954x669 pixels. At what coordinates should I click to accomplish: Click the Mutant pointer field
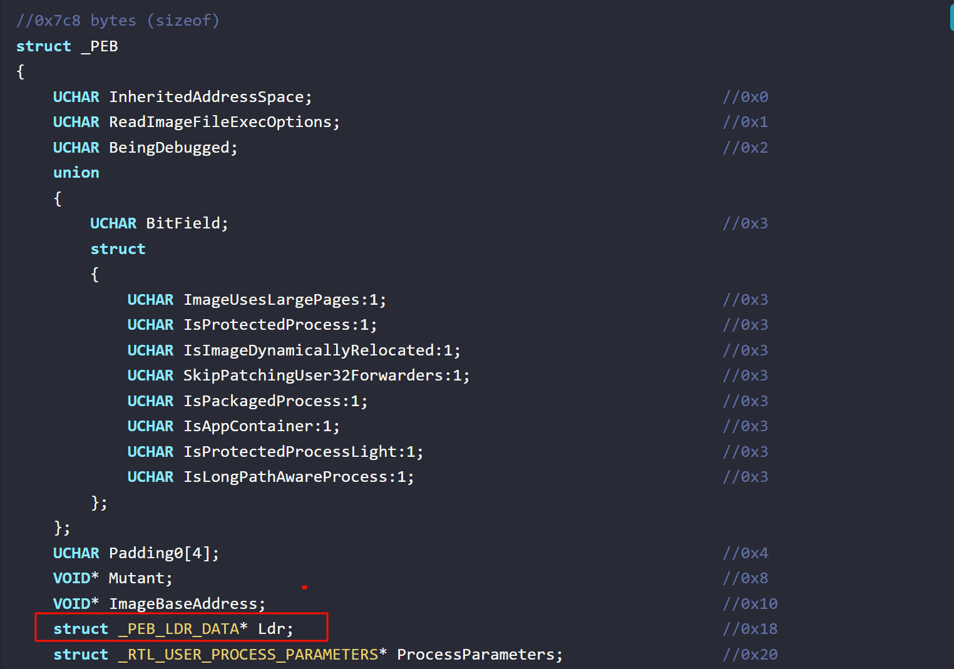point(136,578)
